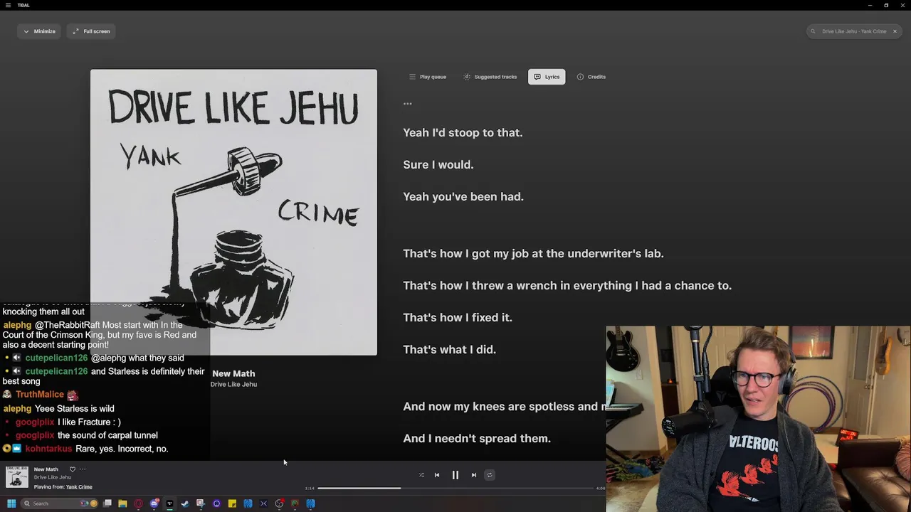Jump to lyric "Yeah you've been had."
Image resolution: width=911 pixels, height=512 pixels.
tap(463, 196)
